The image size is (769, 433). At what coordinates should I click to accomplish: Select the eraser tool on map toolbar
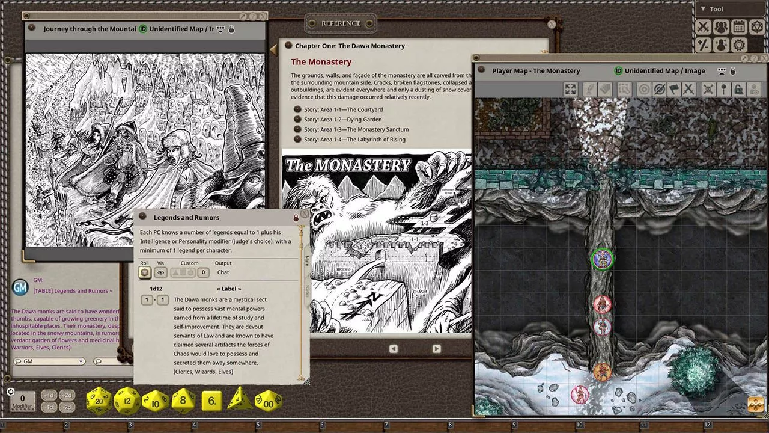click(605, 90)
